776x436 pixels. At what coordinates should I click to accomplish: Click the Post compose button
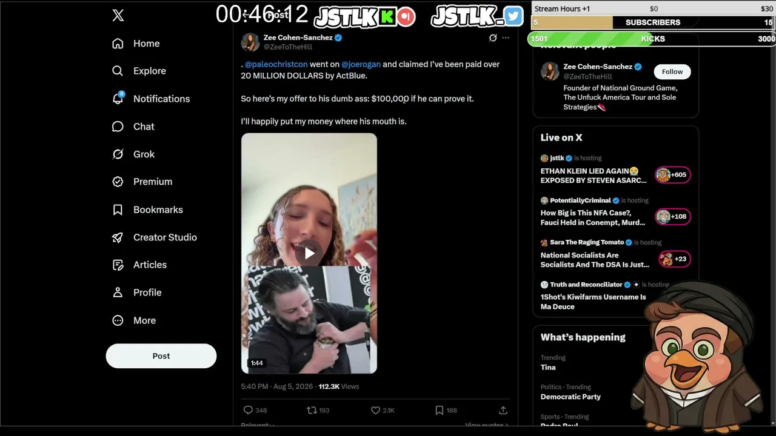coord(161,356)
